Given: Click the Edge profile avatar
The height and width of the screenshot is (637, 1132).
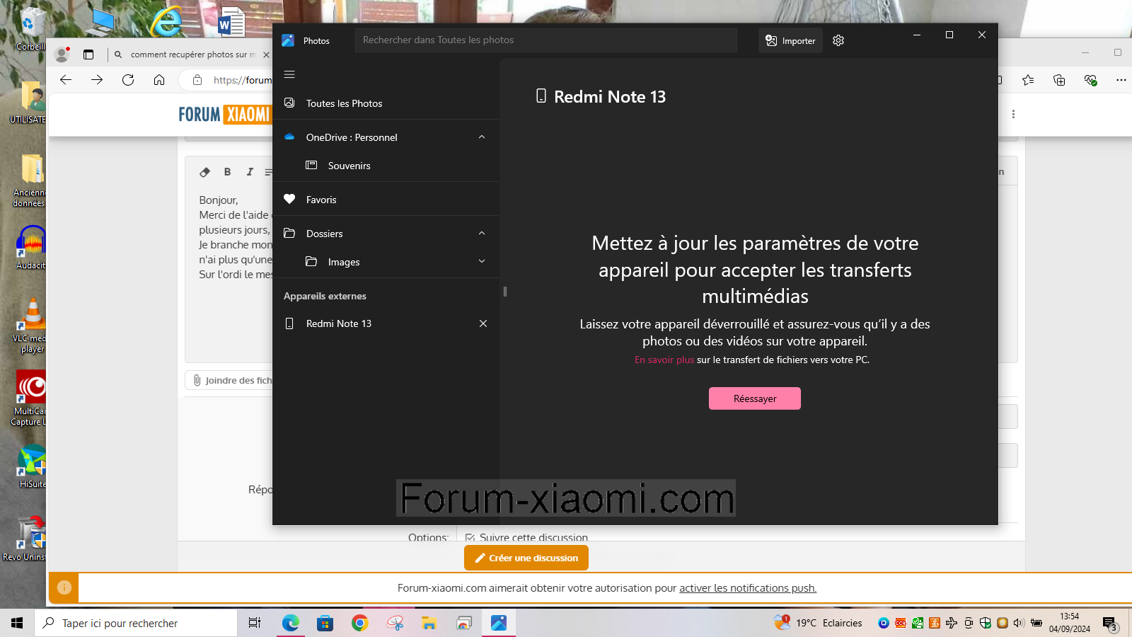Looking at the screenshot, I should 62,54.
